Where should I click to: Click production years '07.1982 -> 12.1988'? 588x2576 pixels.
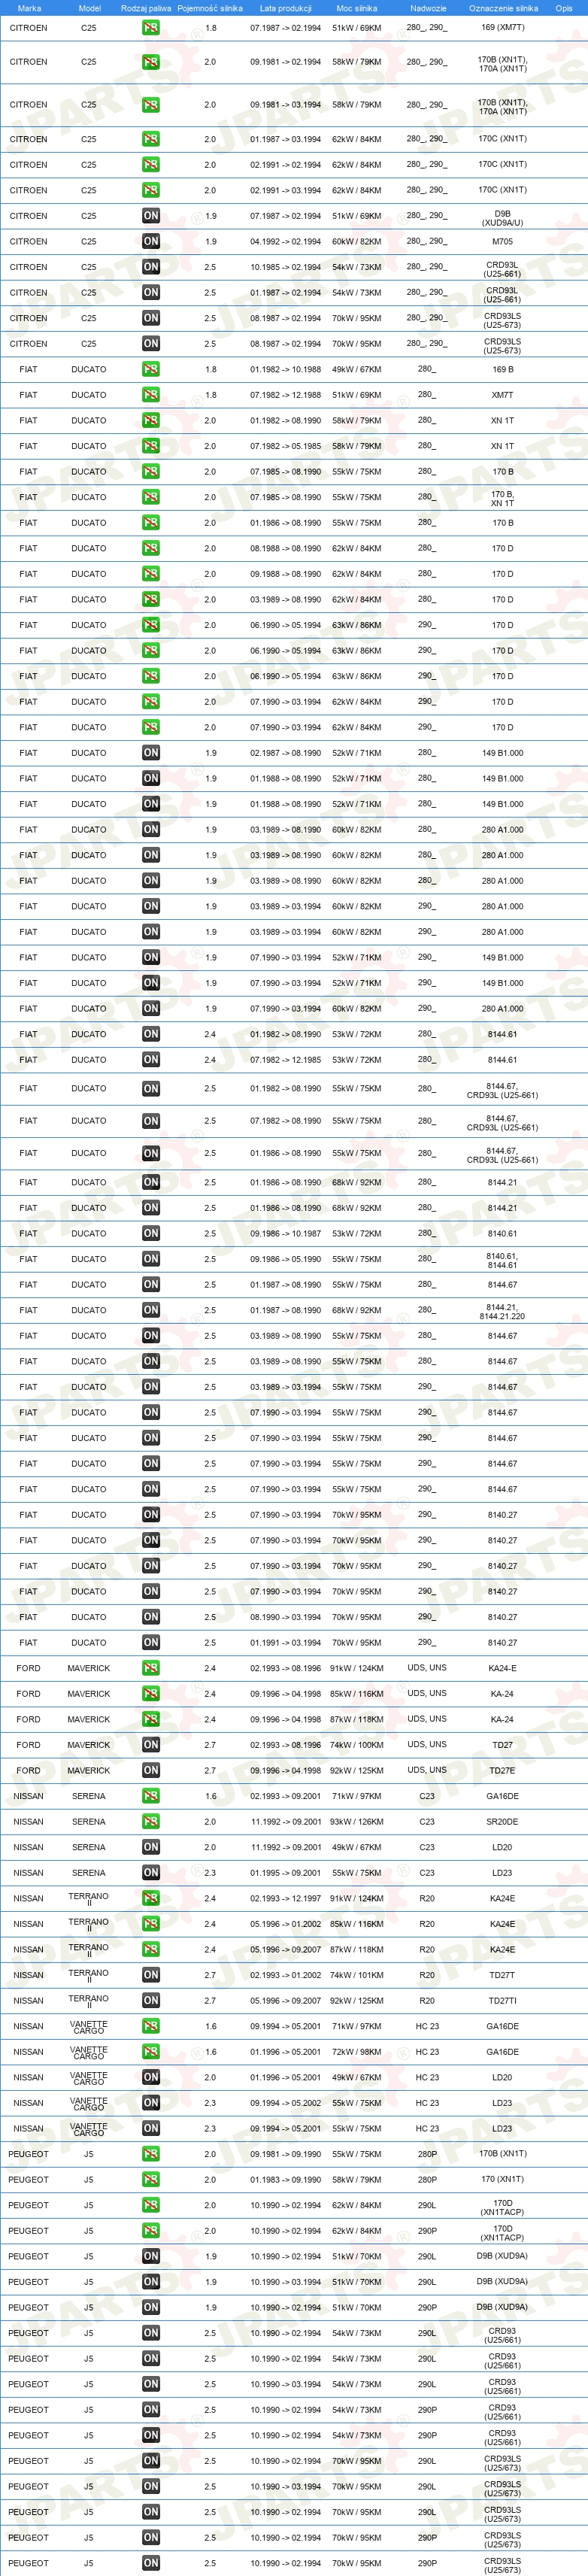pos(286,395)
